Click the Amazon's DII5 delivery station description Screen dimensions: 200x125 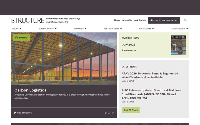click(62, 96)
